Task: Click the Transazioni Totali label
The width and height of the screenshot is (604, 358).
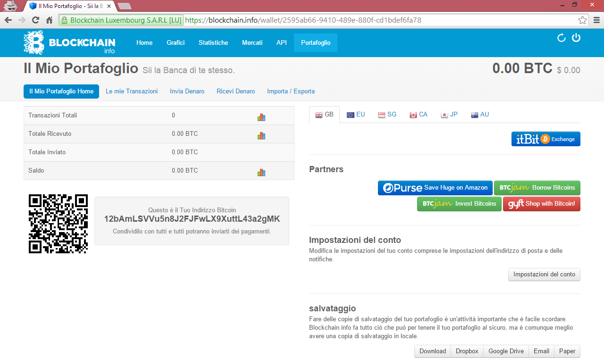Action: coord(53,116)
